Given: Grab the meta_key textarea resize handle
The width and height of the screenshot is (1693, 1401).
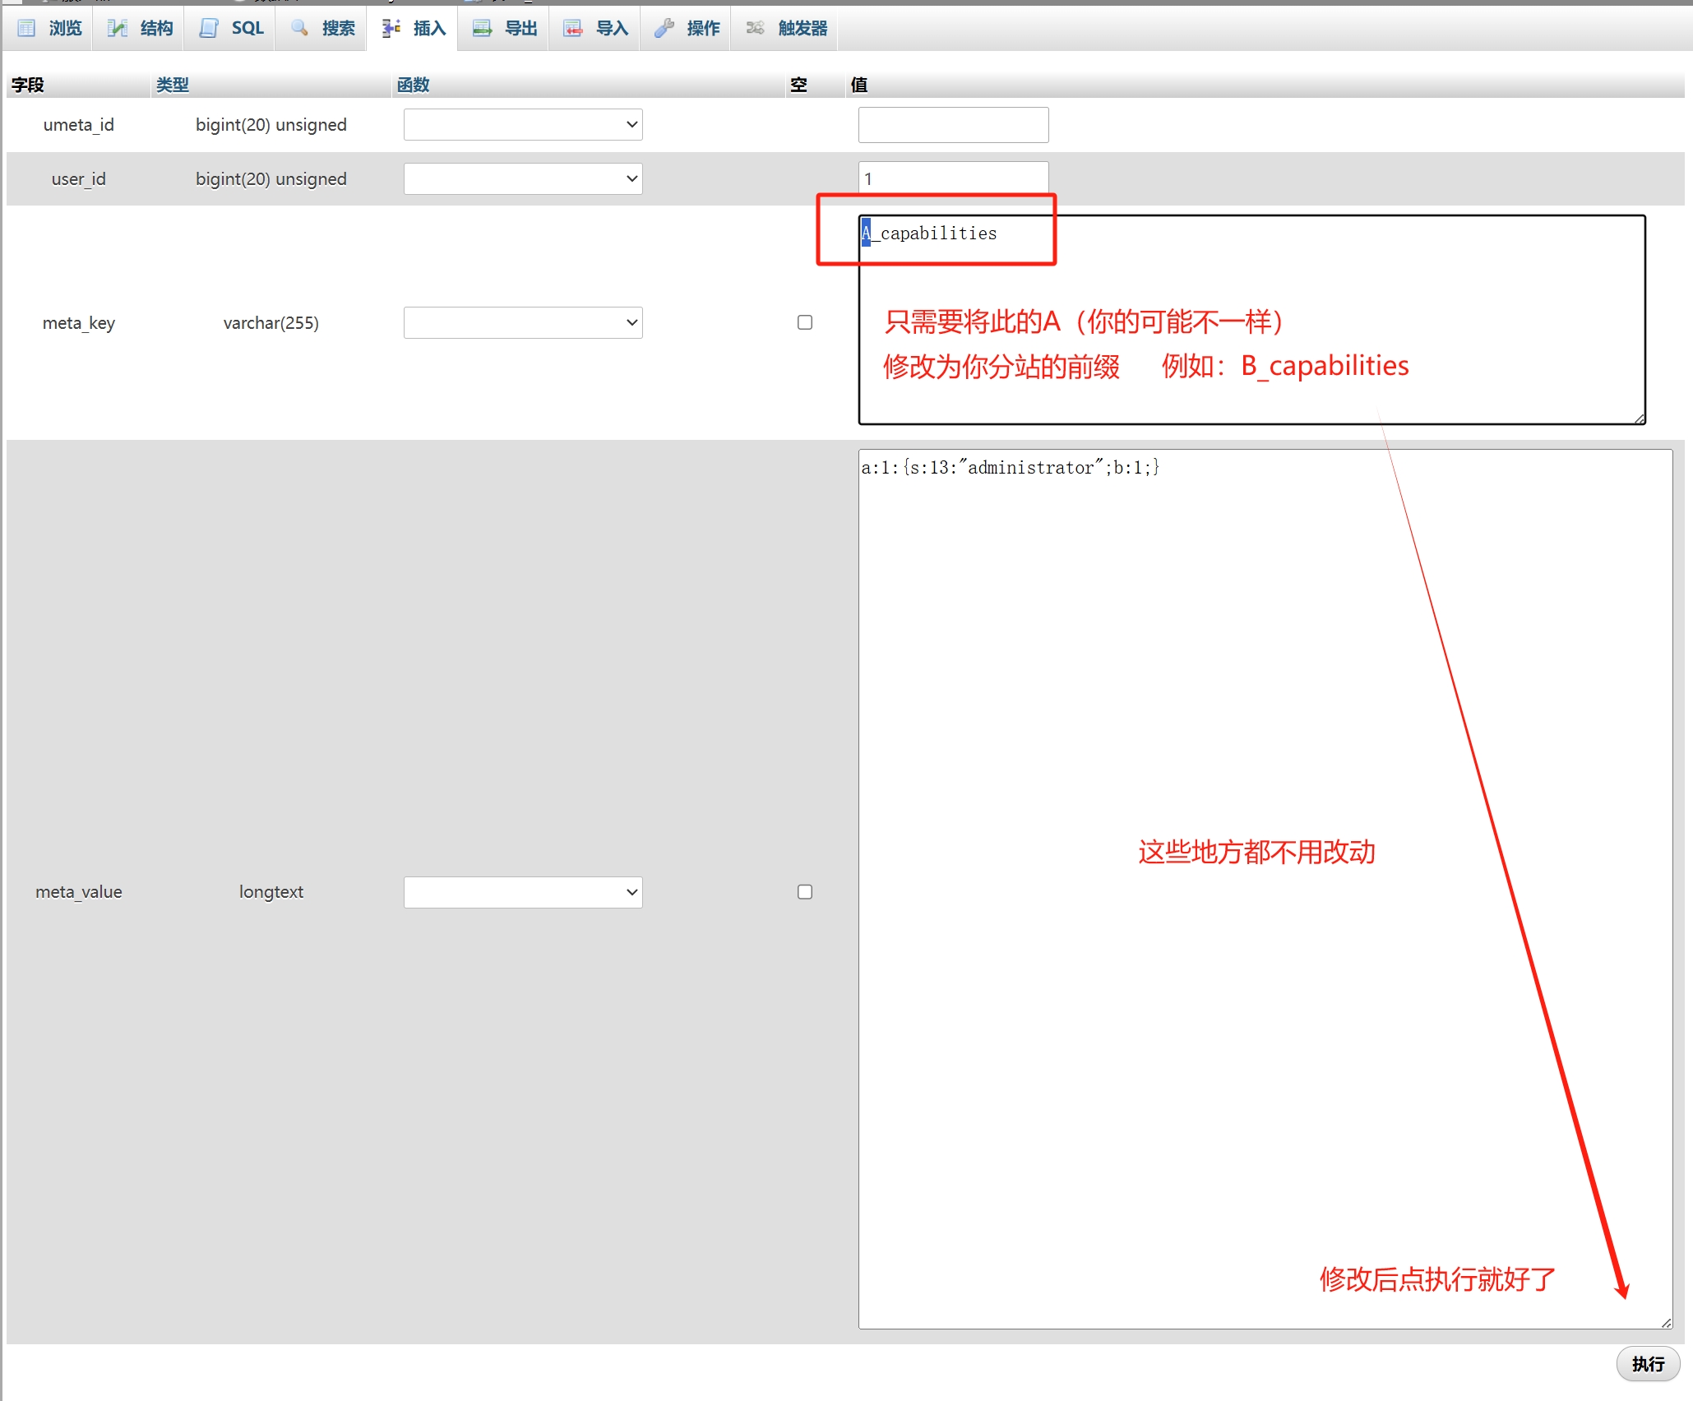Looking at the screenshot, I should click(x=1639, y=418).
